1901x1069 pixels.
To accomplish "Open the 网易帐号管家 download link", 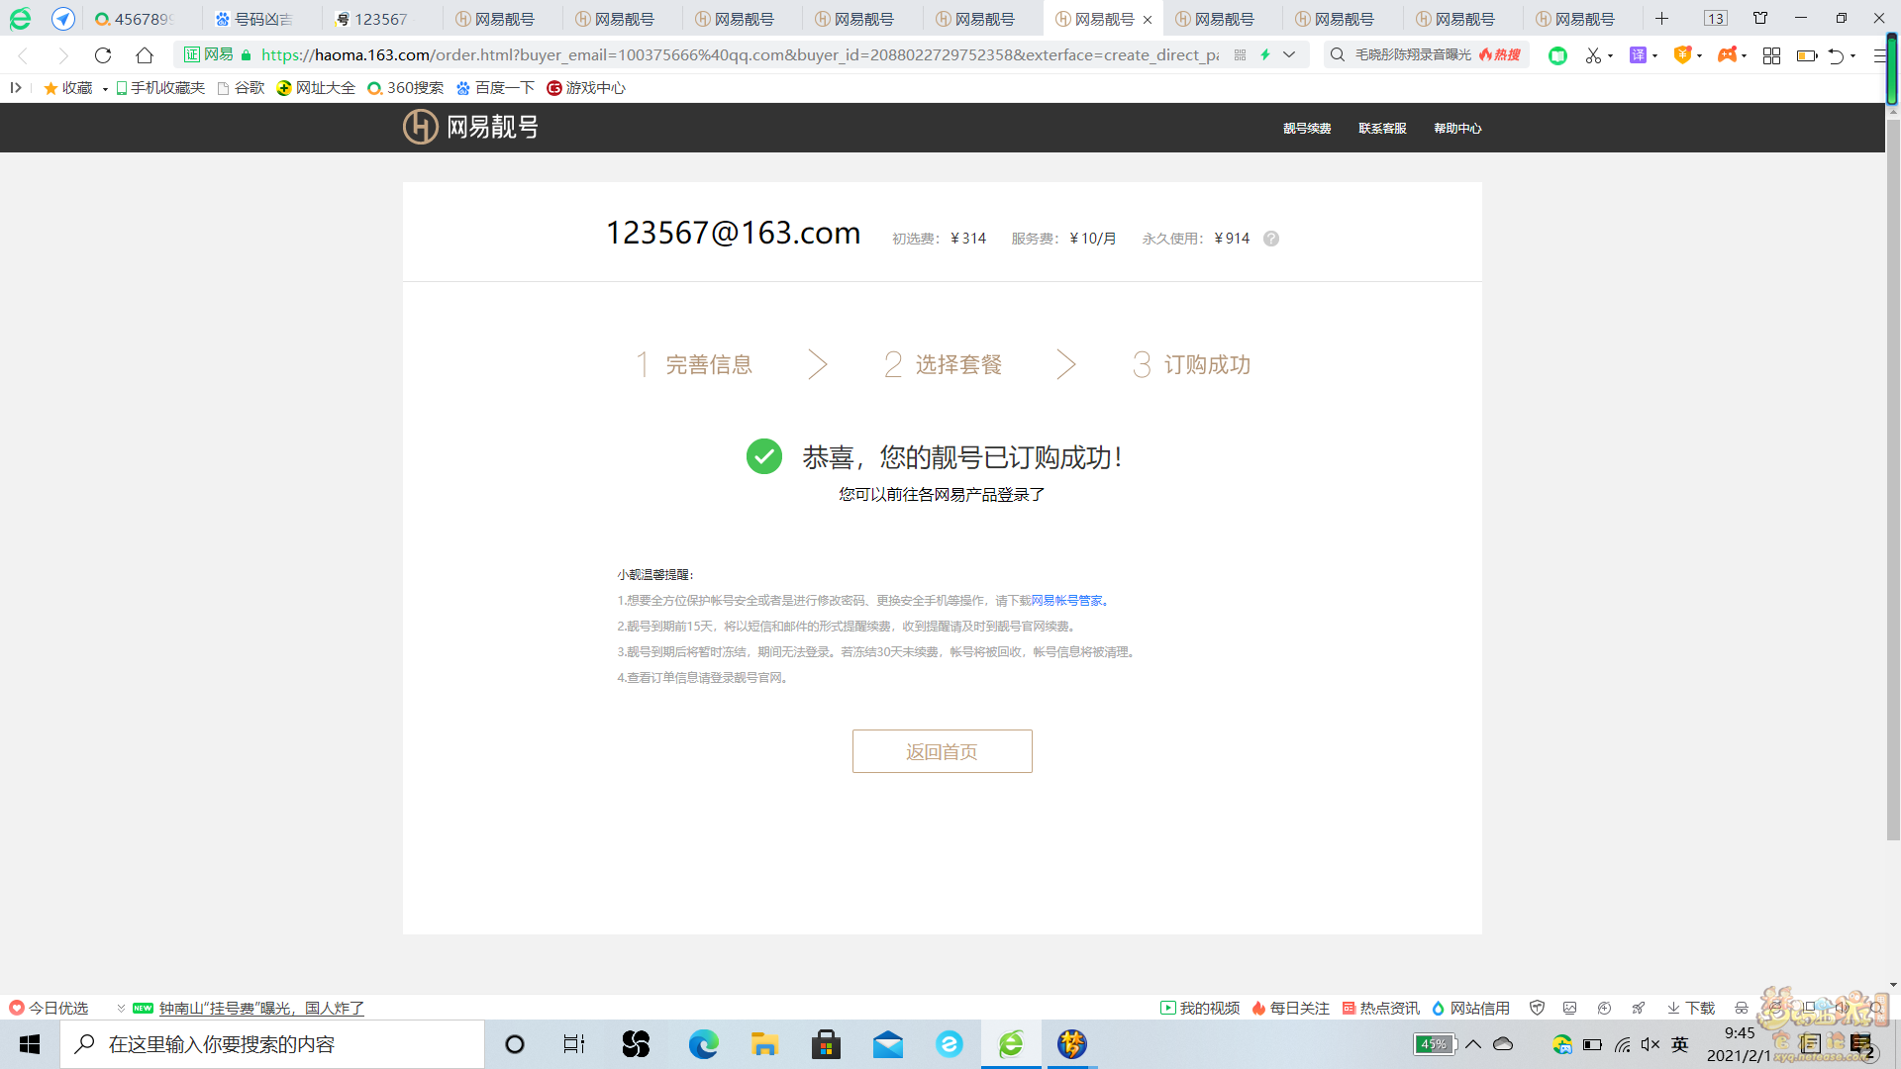I will point(1066,601).
